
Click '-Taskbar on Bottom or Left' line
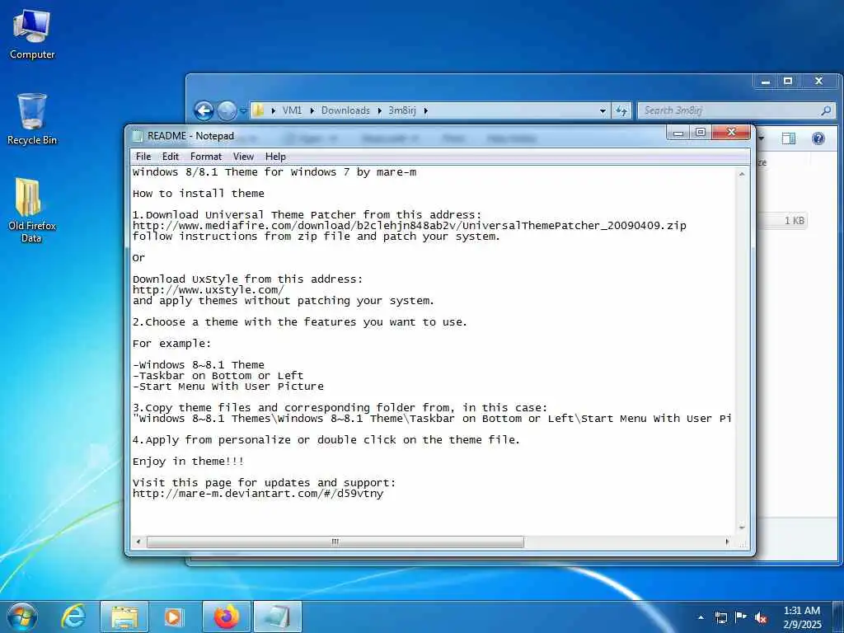point(218,376)
